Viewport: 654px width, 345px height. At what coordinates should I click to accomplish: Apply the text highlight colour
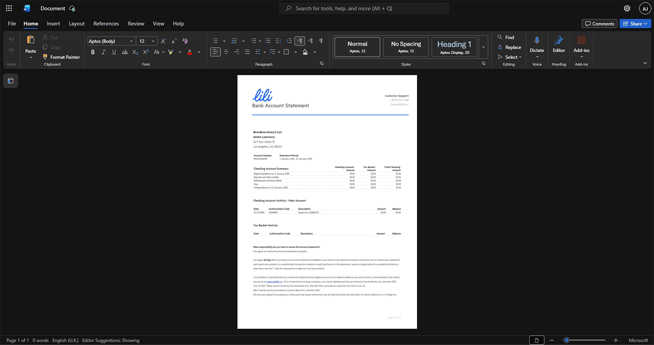tap(171, 52)
